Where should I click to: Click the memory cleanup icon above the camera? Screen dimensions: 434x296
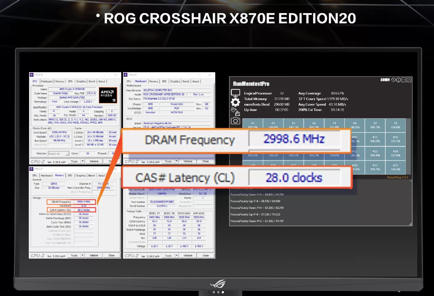coord(235,112)
